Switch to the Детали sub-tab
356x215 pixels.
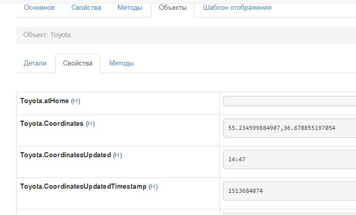click(35, 63)
